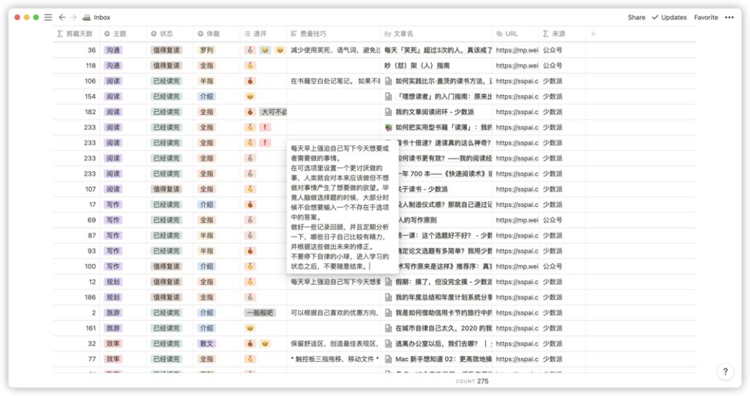The width and height of the screenshot is (750, 396).
Task: Click the 半指 tag in row 106
Action: (206, 81)
